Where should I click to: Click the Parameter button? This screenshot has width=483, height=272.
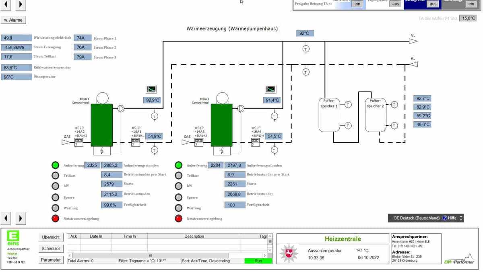tap(51, 260)
